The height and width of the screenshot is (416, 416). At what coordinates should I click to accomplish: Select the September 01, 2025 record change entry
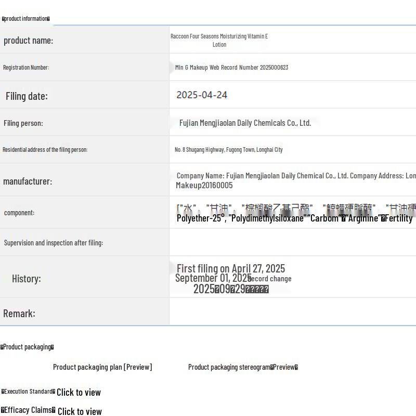click(233, 278)
